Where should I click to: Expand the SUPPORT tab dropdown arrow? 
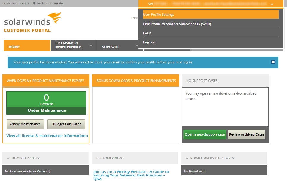tap(137, 46)
